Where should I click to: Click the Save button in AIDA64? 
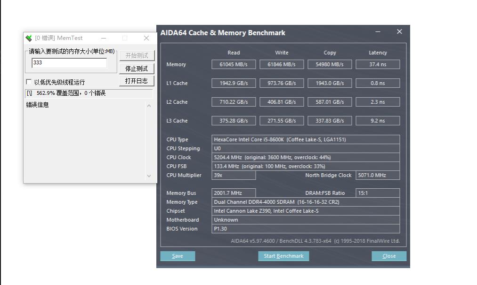178,256
